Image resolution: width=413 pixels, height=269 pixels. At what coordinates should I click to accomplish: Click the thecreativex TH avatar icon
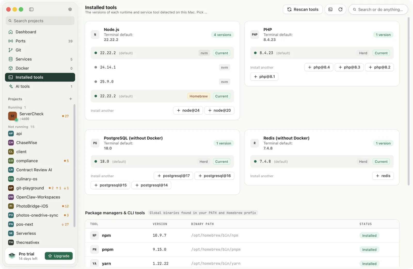(x=11, y=242)
